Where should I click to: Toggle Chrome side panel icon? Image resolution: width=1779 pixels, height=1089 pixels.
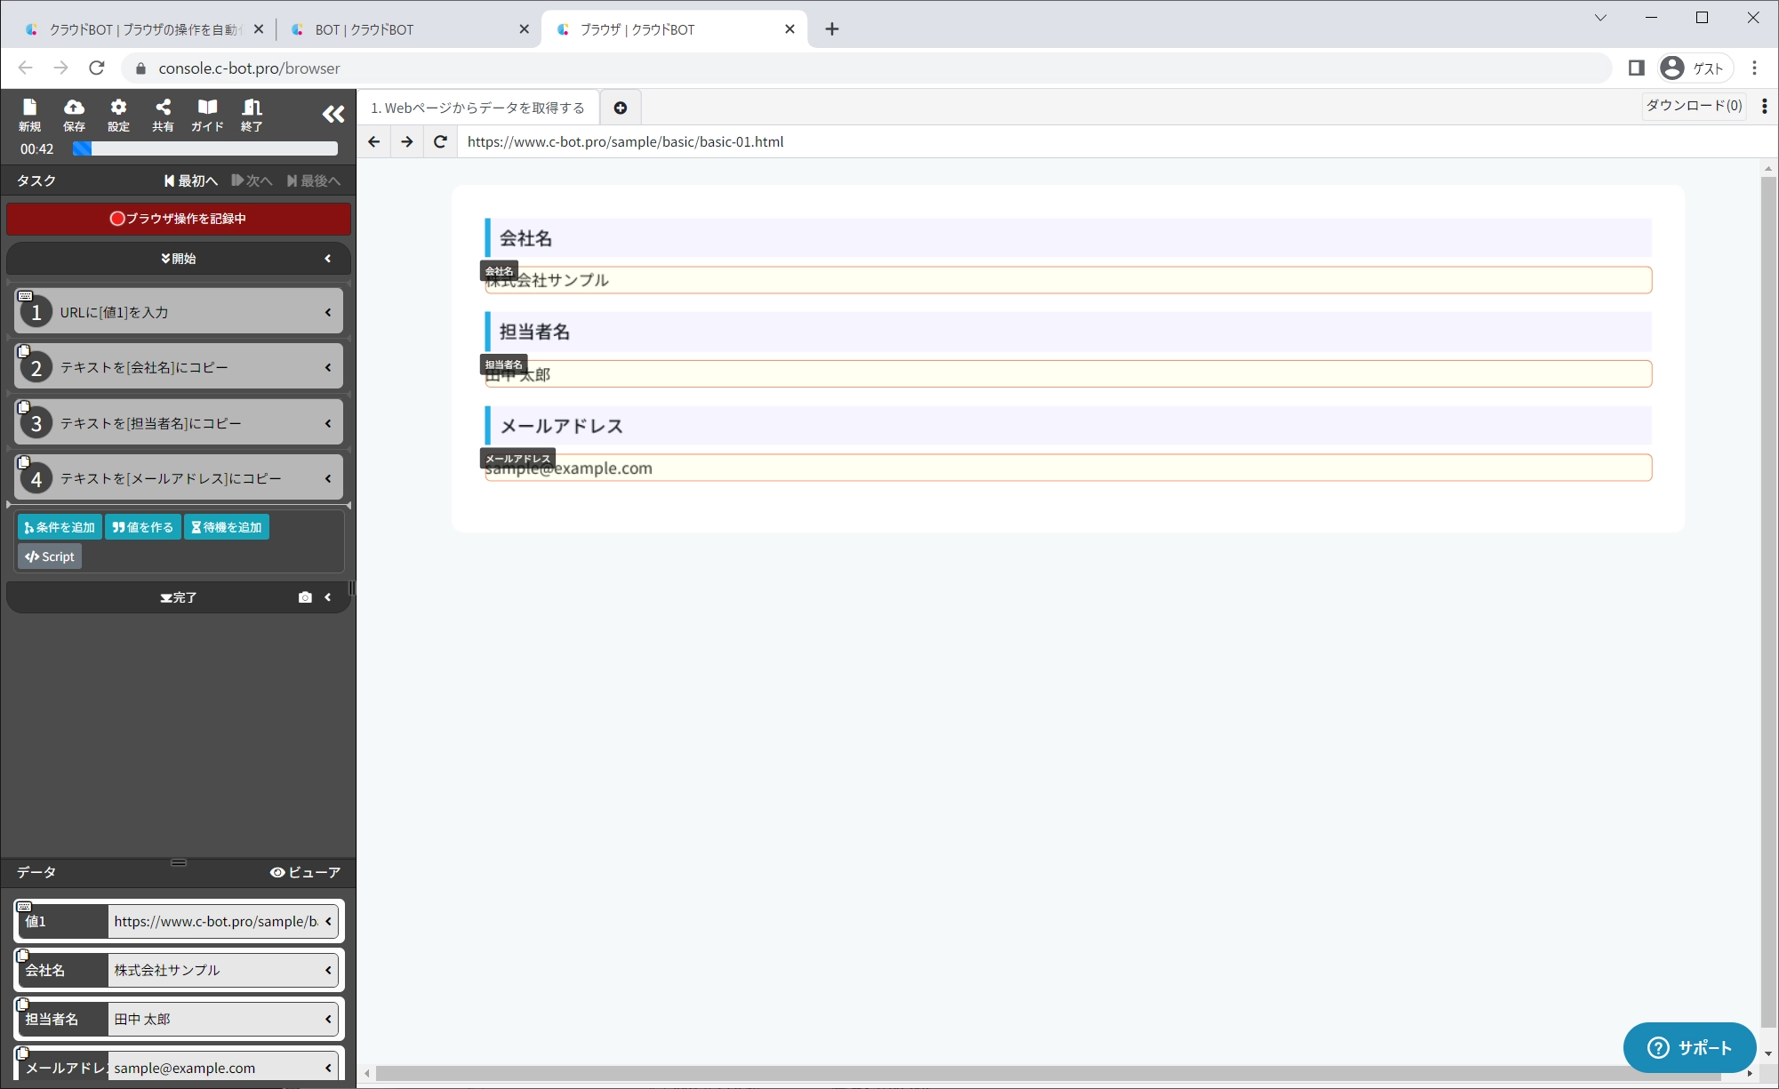[1636, 68]
